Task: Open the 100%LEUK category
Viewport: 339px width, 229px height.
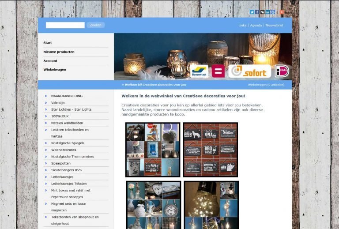Action: [x=60, y=116]
